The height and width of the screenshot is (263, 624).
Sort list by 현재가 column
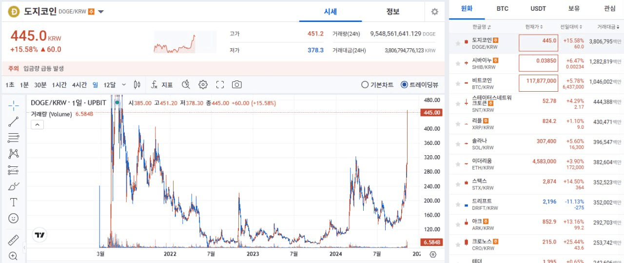click(534, 27)
